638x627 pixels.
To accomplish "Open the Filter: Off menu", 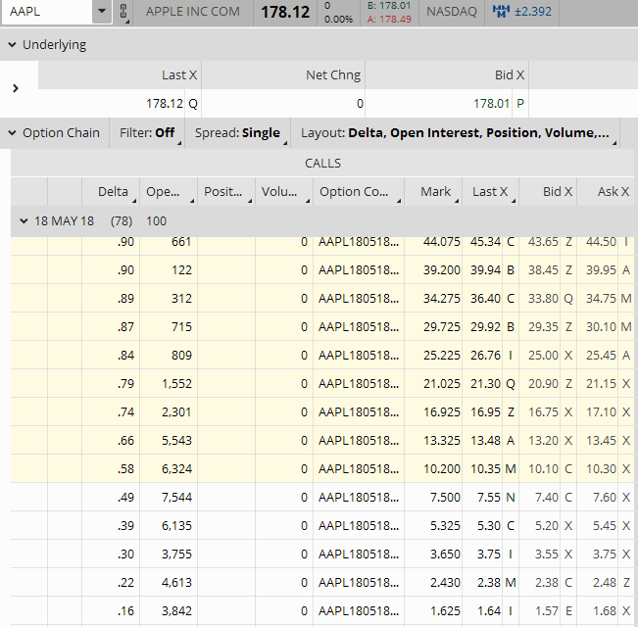I will tap(147, 133).
